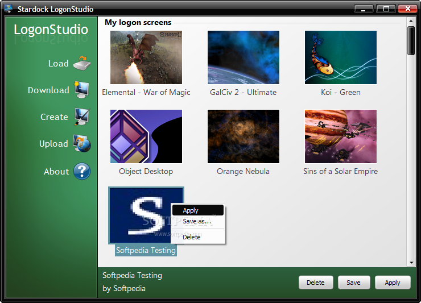Click 'Softpedia Testing' title in bottom bar
The width and height of the screenshot is (421, 303).
(133, 276)
